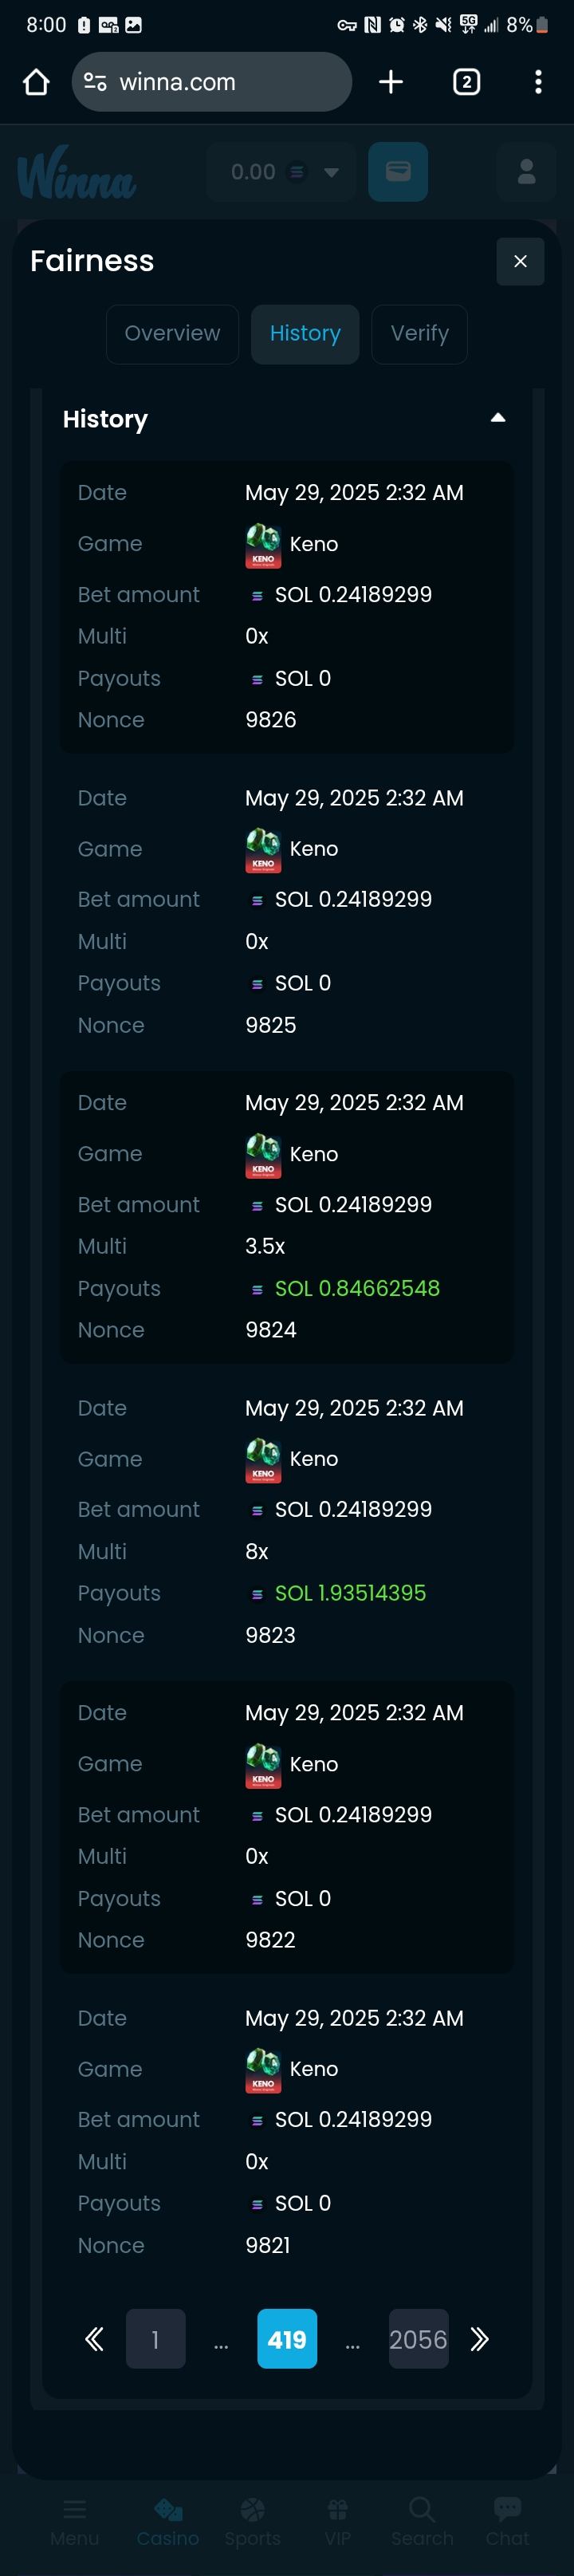Click the Keno game icon for nonce 9826
This screenshot has height=2576, width=574.
click(263, 544)
